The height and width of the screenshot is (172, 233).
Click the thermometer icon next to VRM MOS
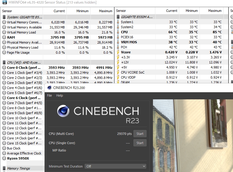click(x=118, y=42)
